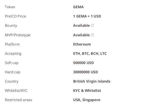Click the accepted currencies ETH, BTC, BCH, LTC

tap(90, 53)
